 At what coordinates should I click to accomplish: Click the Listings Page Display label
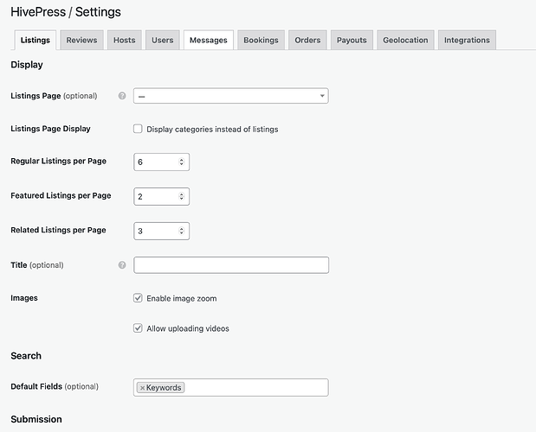(x=50, y=129)
